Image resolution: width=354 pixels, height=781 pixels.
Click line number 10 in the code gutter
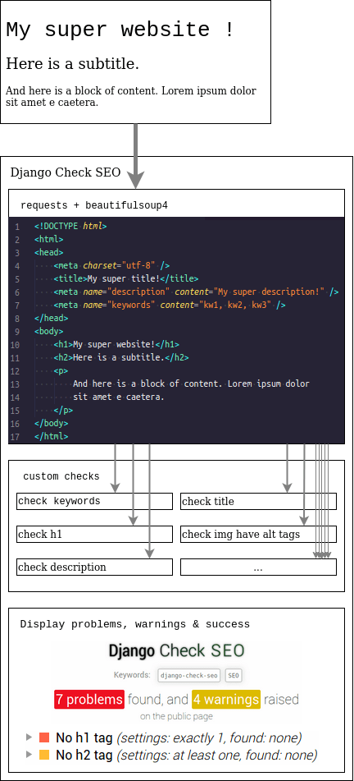pyautogui.click(x=15, y=344)
